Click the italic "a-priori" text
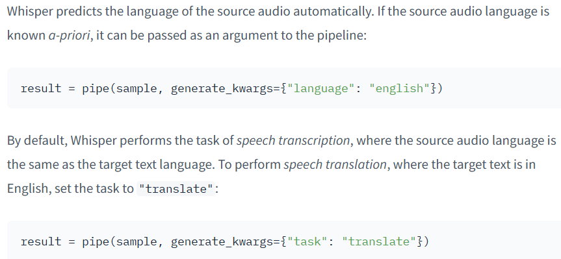The image size is (561, 259). (69, 35)
